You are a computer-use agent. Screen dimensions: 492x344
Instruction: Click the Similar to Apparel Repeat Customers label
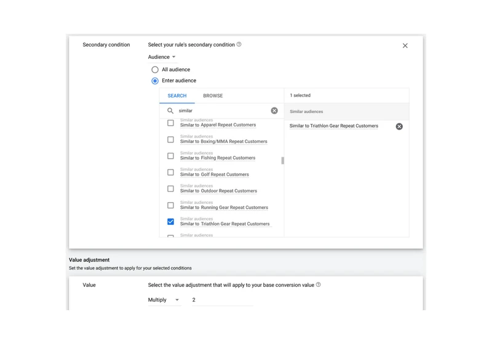tap(218, 125)
